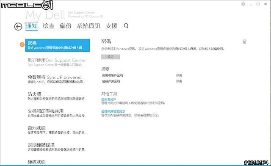Image resolution: width=271 pixels, height=166 pixels.
Task: Click the 使用者帳戶密碼 summary row
Action: coord(142,75)
